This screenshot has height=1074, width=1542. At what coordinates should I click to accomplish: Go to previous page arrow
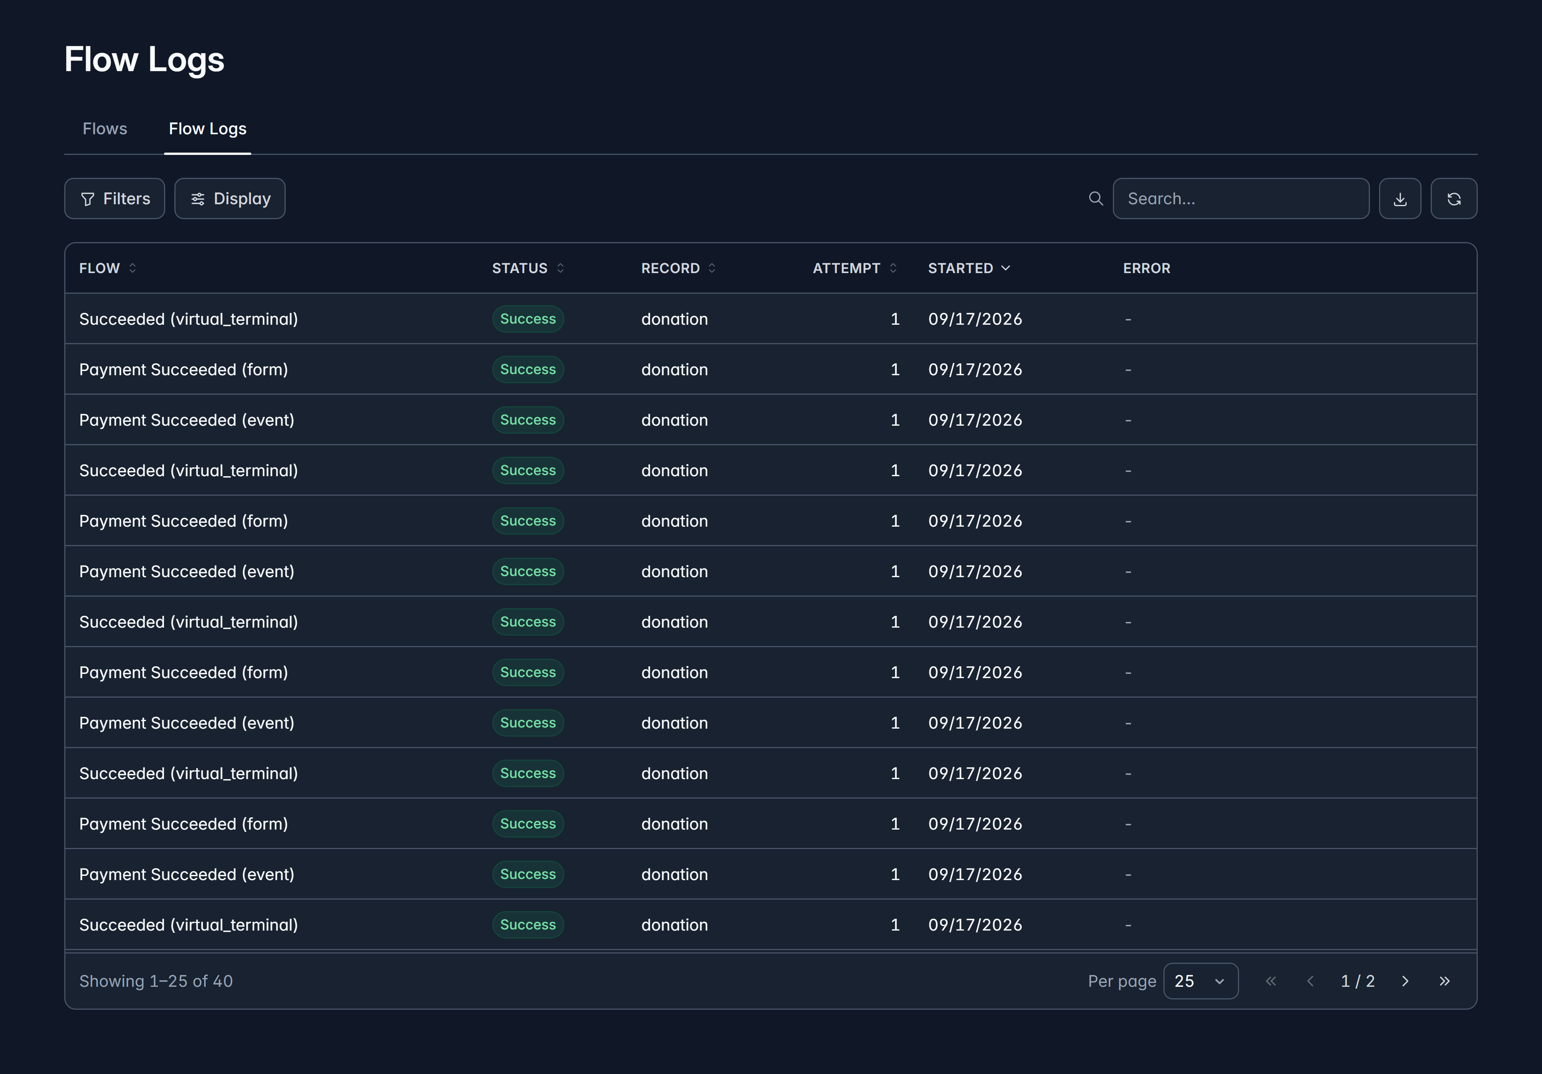tap(1310, 981)
